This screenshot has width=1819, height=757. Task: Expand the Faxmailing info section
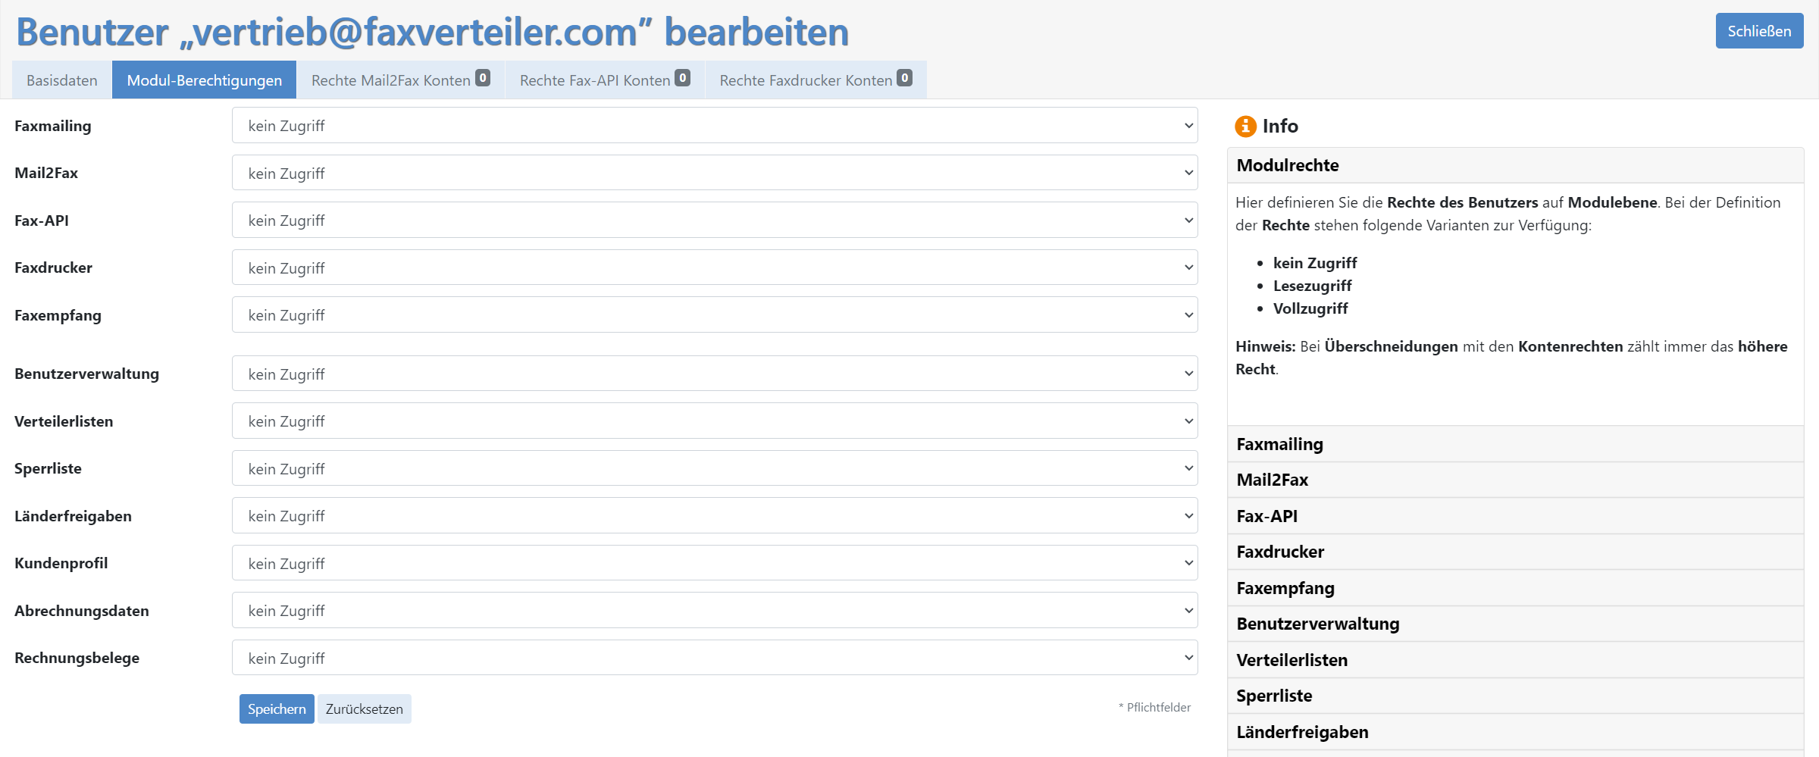pyautogui.click(x=1515, y=444)
